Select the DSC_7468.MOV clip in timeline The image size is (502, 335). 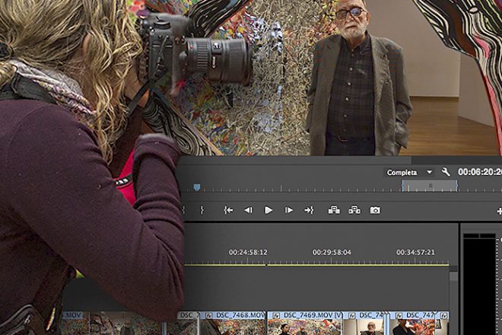233,323
